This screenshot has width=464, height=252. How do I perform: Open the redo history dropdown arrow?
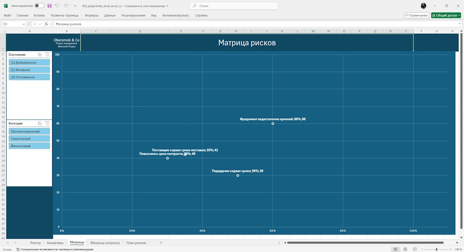pyautogui.click(x=70, y=6)
